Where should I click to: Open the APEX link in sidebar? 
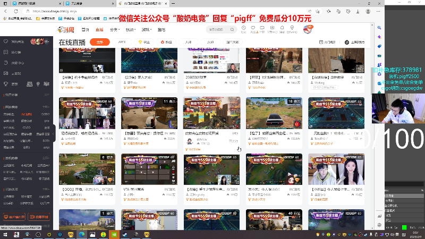[x=46, y=148]
